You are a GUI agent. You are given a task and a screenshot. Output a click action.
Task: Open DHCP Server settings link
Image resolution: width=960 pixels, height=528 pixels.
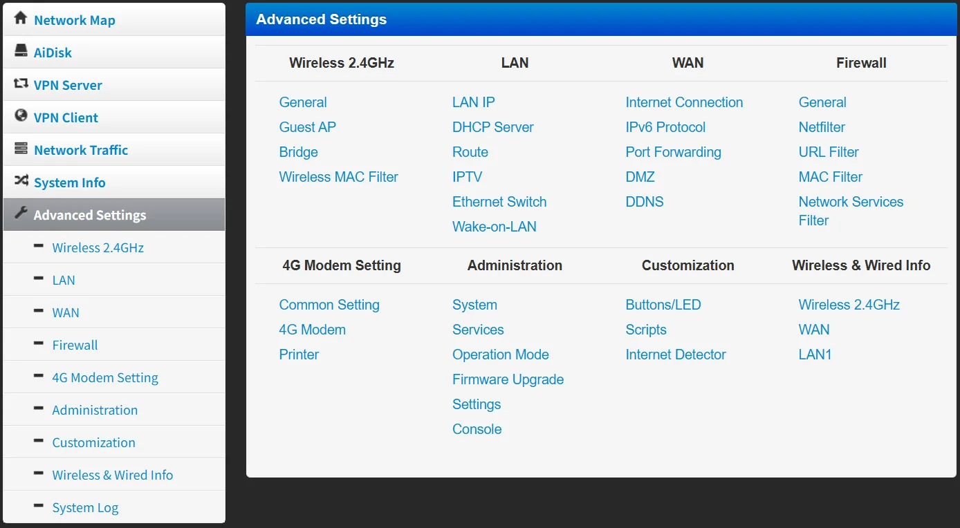pyautogui.click(x=492, y=127)
